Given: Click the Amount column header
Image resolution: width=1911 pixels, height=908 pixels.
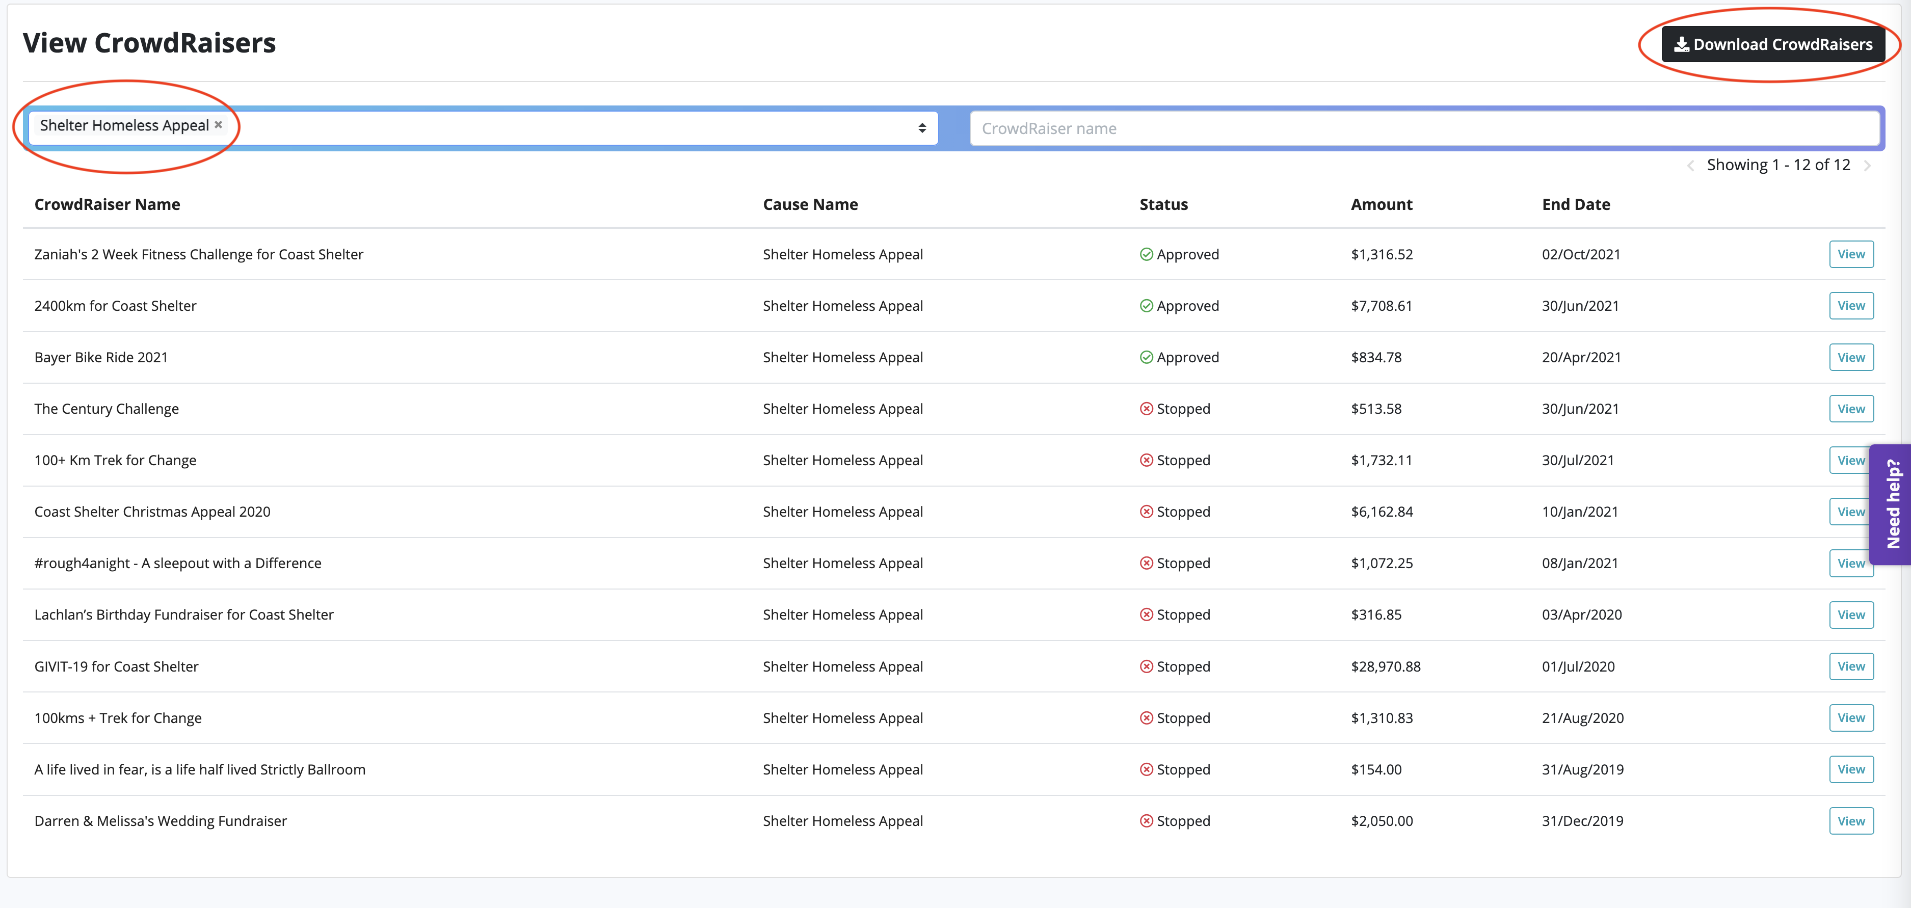Looking at the screenshot, I should tap(1382, 205).
